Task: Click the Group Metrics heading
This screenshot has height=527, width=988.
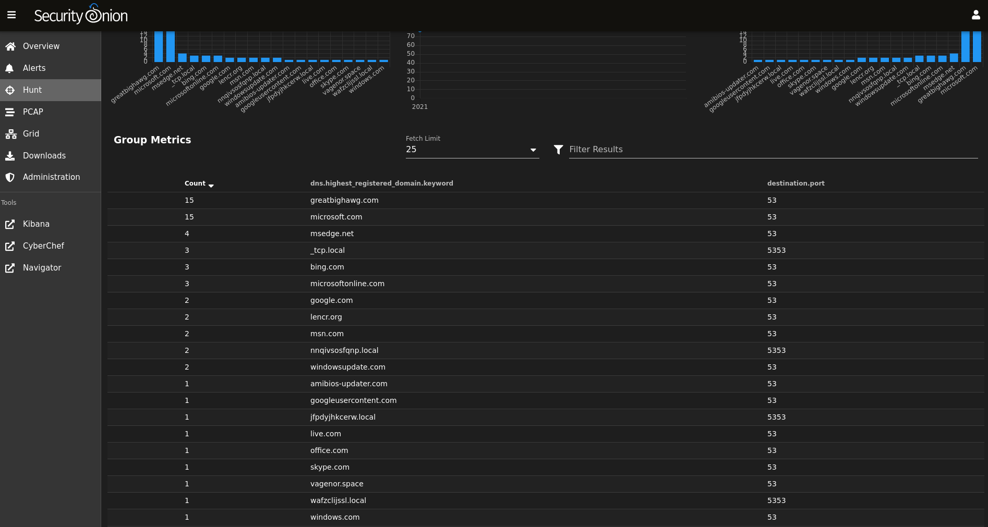Action: tap(152, 140)
